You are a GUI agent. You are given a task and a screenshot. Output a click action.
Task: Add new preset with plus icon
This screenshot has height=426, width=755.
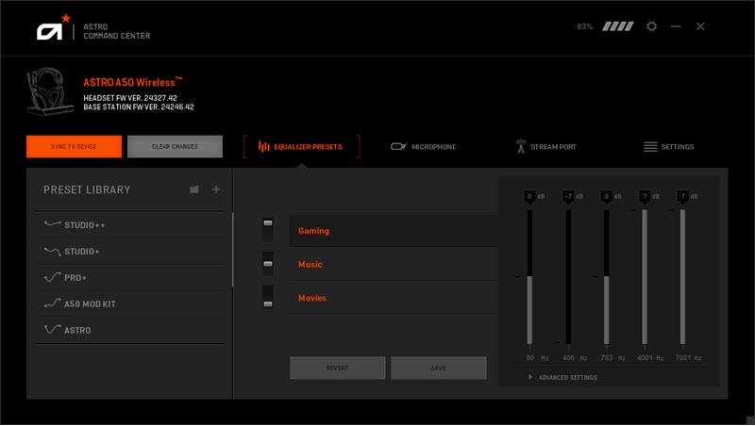216,189
